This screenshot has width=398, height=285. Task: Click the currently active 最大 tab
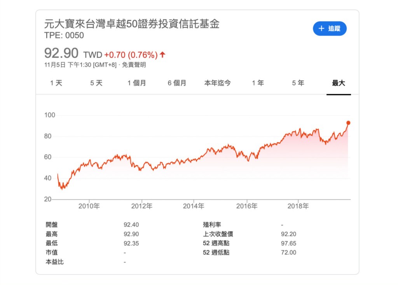pyautogui.click(x=339, y=83)
